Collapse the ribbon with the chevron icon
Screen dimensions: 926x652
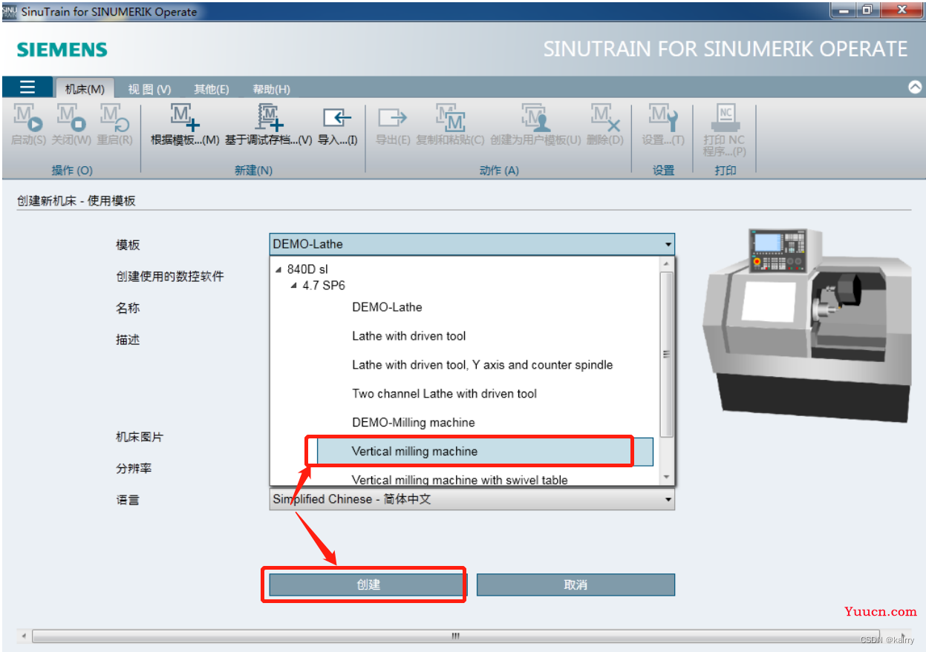click(x=915, y=87)
